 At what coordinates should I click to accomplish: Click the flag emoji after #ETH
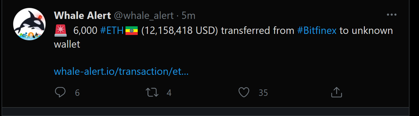pyautogui.click(x=132, y=31)
